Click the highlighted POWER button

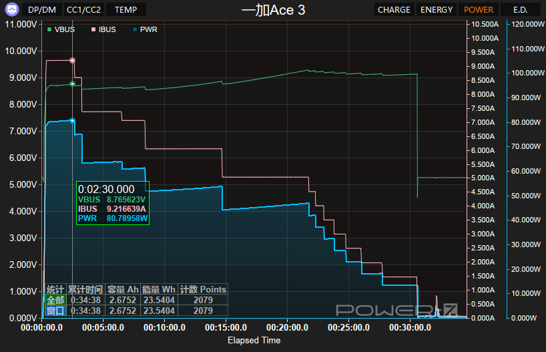click(479, 10)
